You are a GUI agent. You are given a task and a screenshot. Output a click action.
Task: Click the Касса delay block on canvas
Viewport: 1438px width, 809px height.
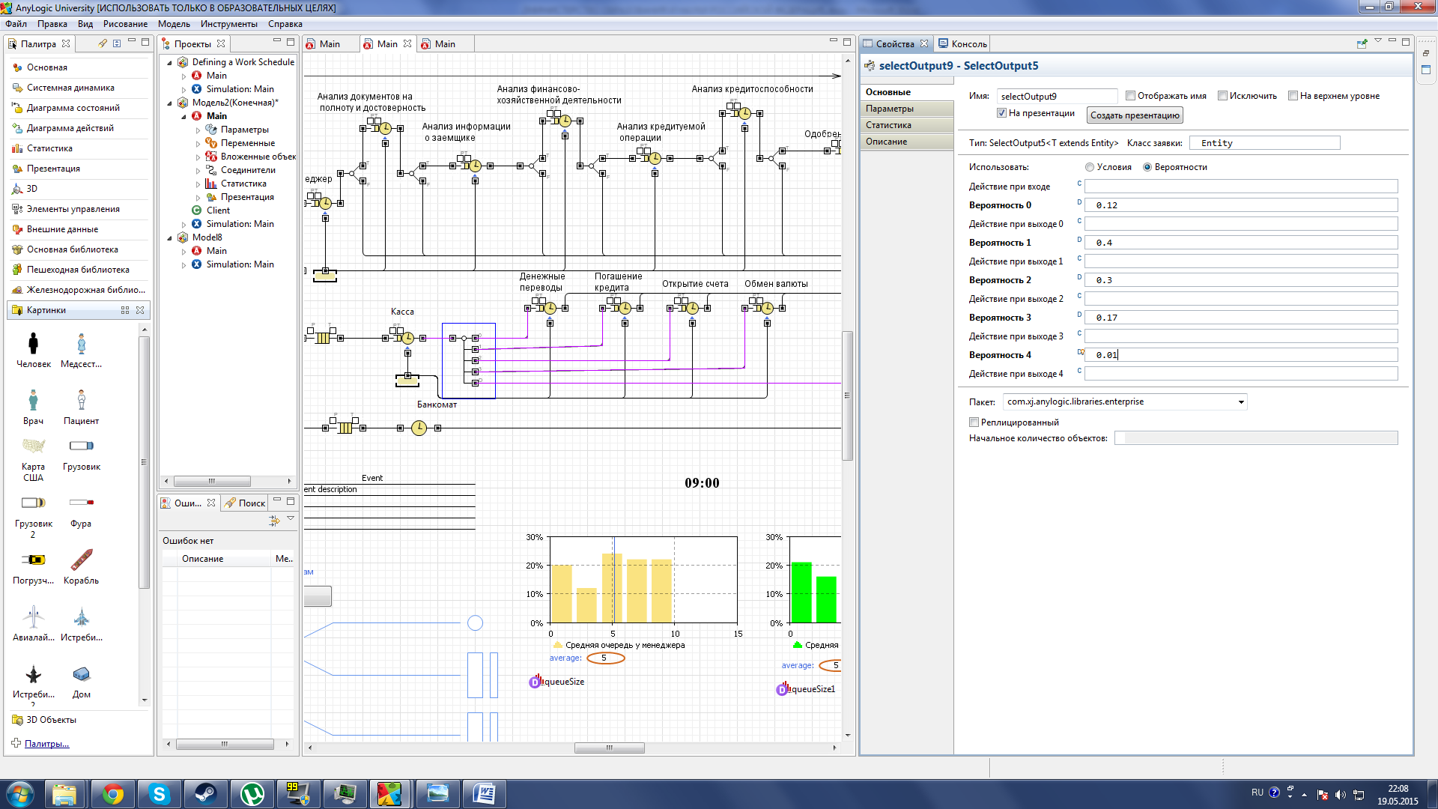[407, 339]
